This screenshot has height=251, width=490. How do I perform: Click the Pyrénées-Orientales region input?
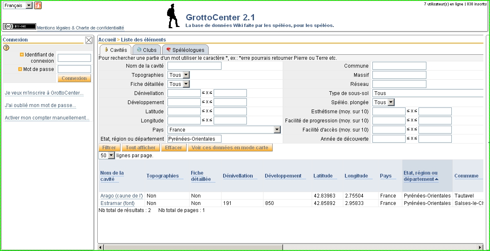tap(195, 139)
